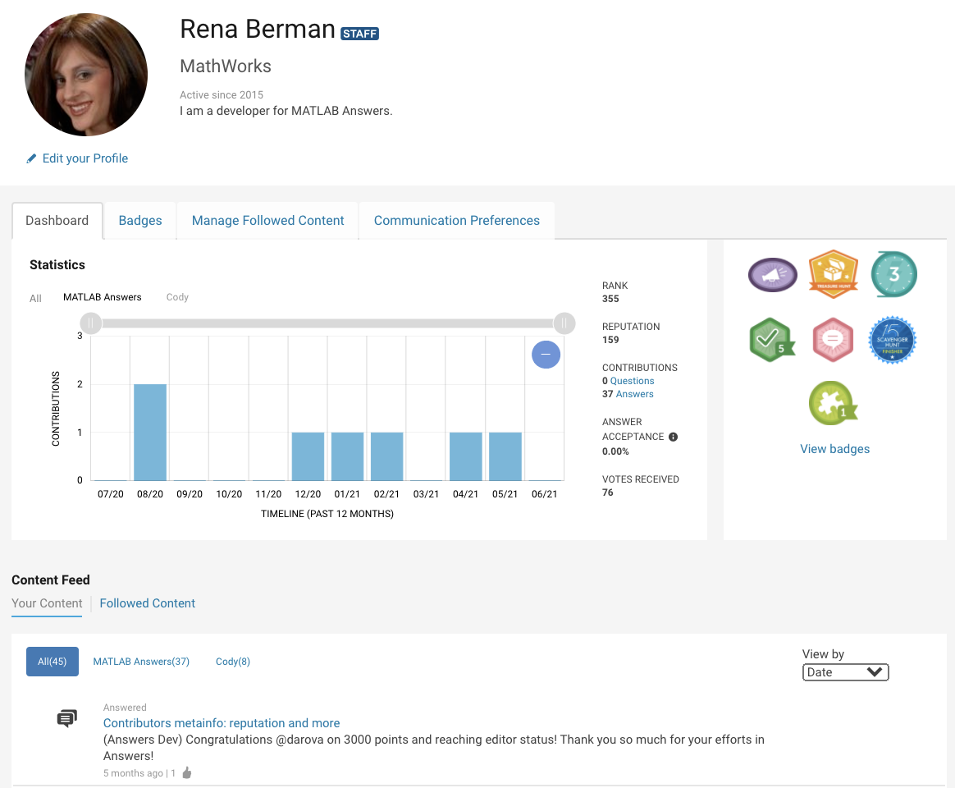Filter content feed by MATLAB Answers(37)
Viewport: 955px width, 788px height.
(141, 662)
